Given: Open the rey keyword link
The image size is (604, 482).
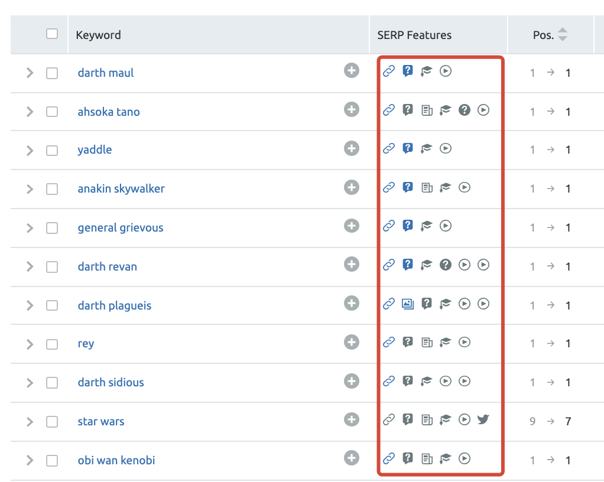Looking at the screenshot, I should point(86,344).
